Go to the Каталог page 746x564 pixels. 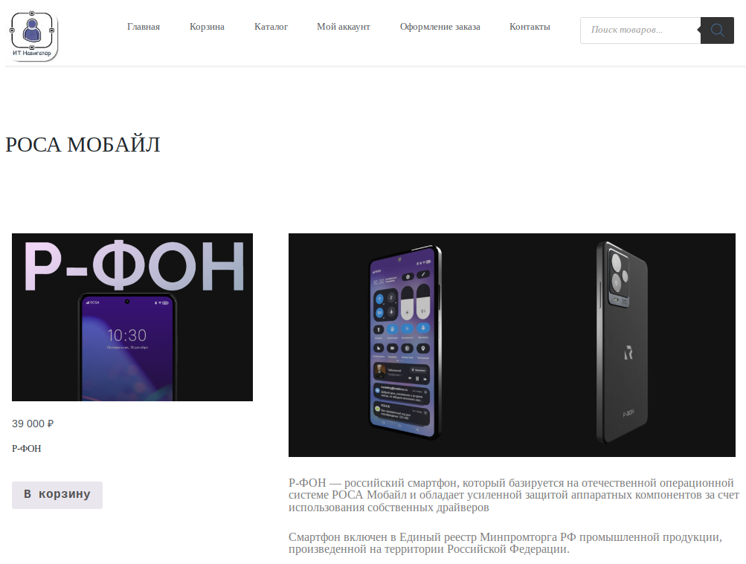tap(271, 27)
